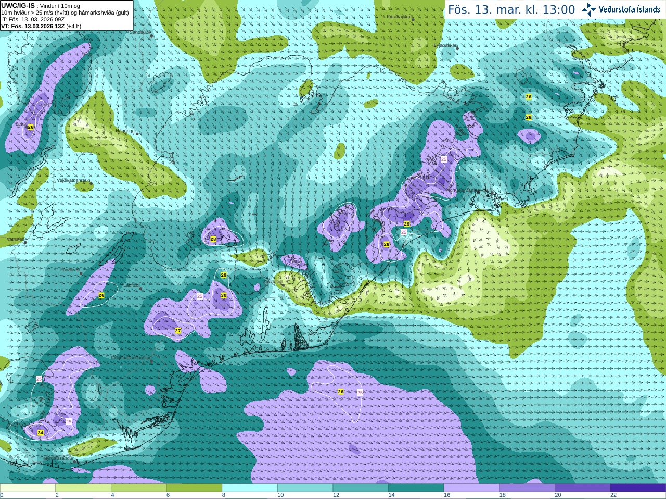
Task: Click the 16–18 m/s lavender legend swatch
Action: (471, 488)
